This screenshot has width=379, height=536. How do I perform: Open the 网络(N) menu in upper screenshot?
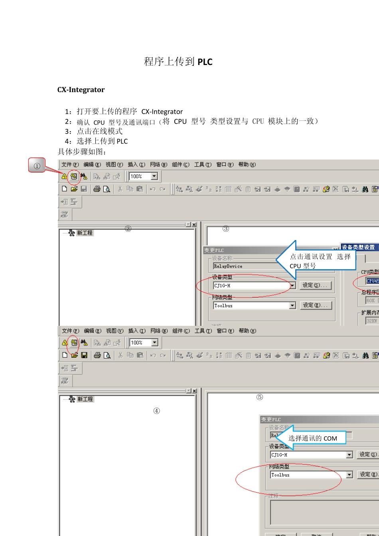pyautogui.click(x=159, y=164)
